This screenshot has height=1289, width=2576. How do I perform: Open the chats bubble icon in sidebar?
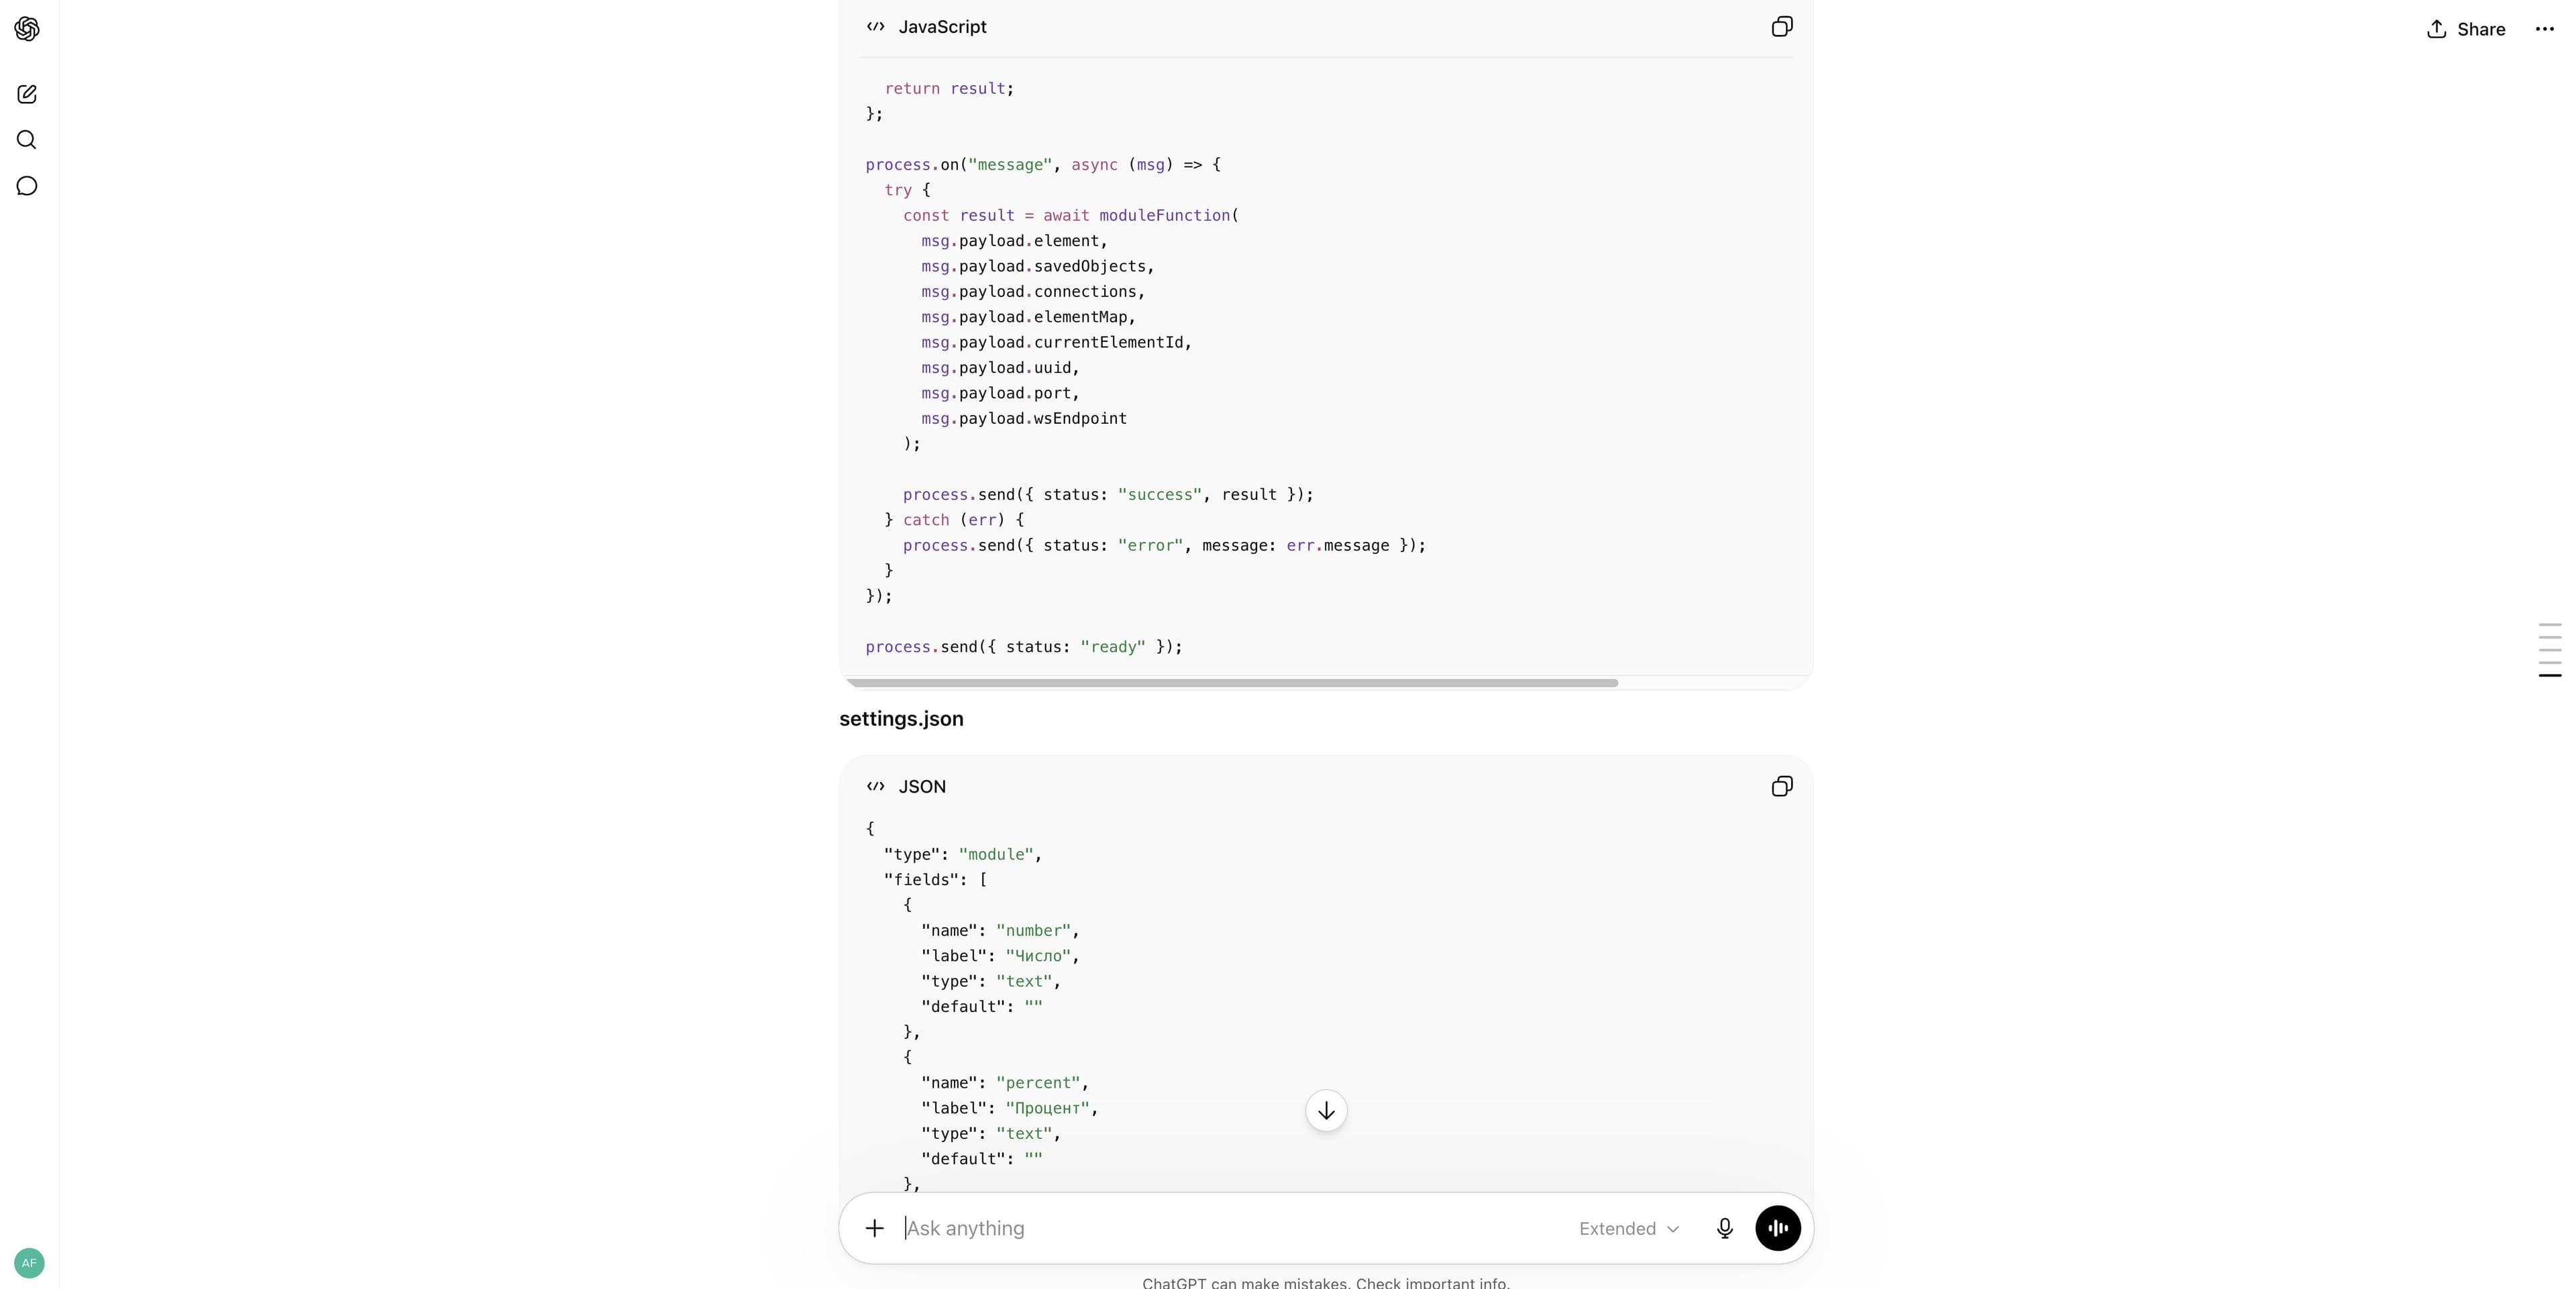coord(27,186)
